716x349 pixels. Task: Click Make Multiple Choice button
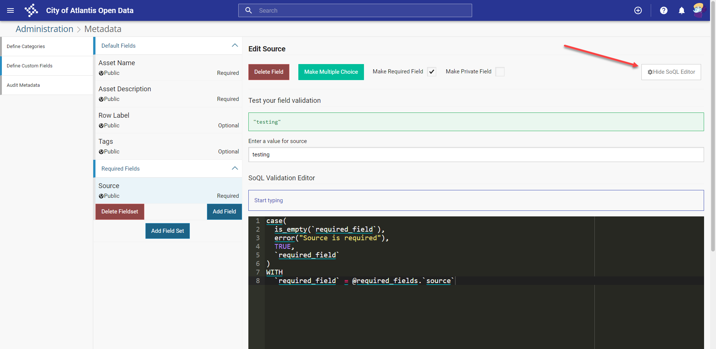coord(331,72)
